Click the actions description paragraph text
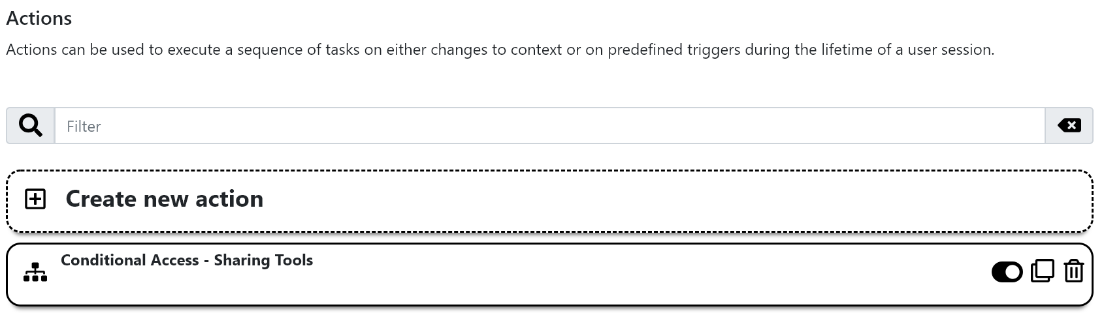This screenshot has height=313, width=1104. (x=500, y=50)
